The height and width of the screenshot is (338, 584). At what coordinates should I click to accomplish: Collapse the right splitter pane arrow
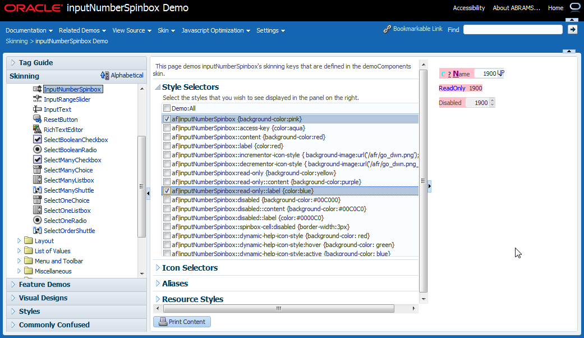coord(429,186)
